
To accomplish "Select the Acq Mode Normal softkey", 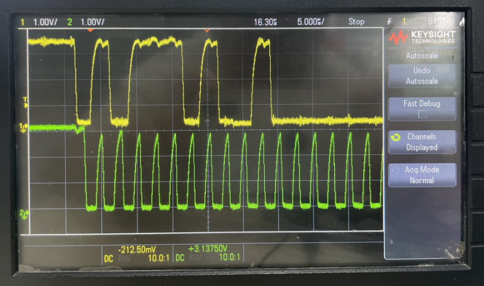I will 422,175.
